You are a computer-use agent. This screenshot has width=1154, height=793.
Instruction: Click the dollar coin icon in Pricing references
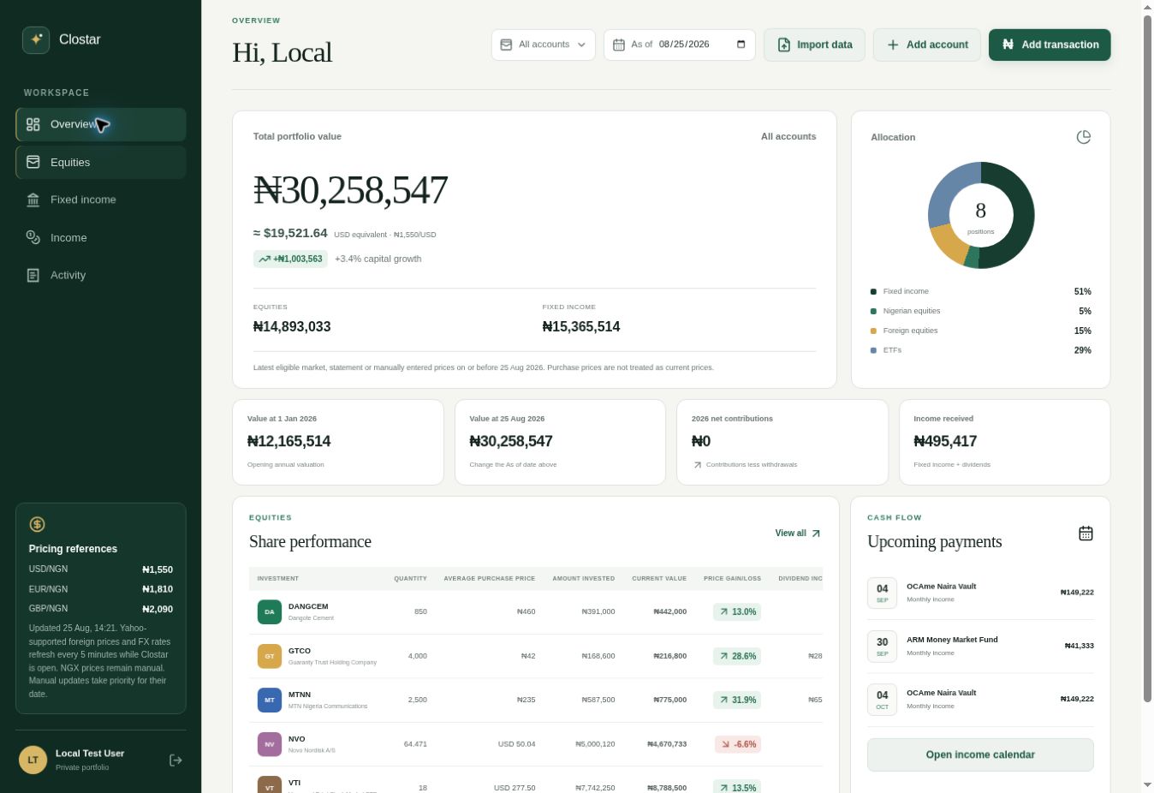point(37,524)
